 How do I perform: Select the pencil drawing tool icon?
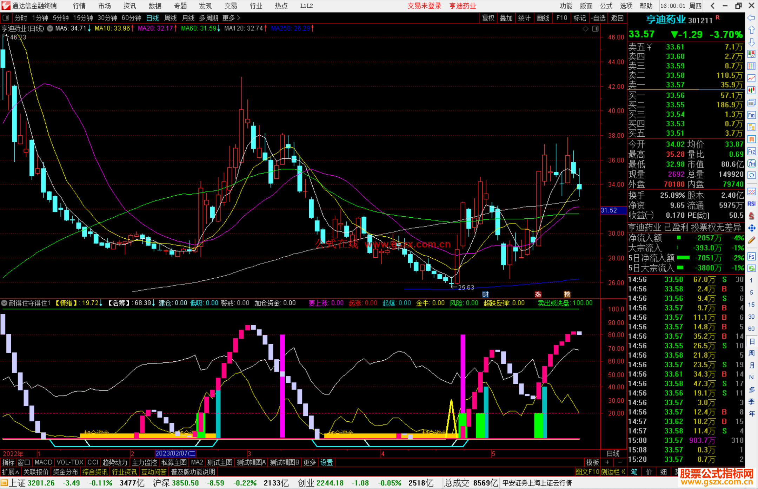(x=751, y=240)
